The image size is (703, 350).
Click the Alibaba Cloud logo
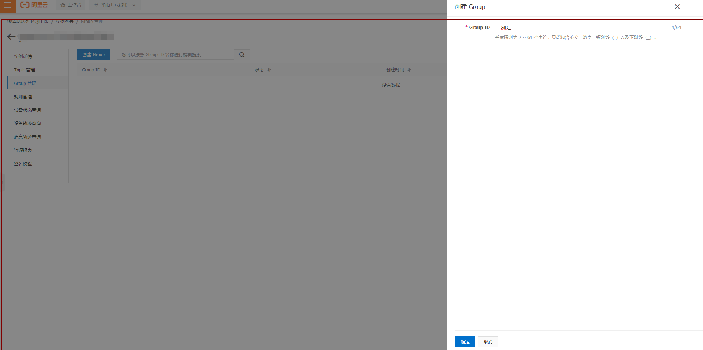tap(34, 5)
